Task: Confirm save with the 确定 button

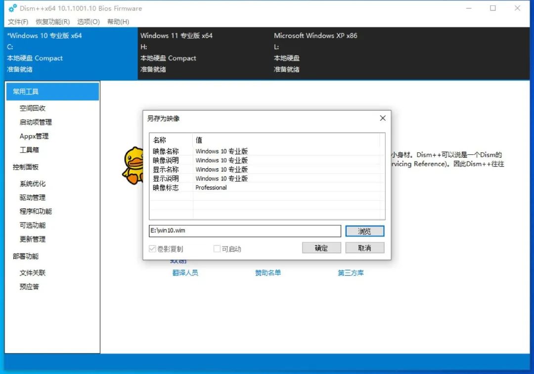Action: coord(321,247)
